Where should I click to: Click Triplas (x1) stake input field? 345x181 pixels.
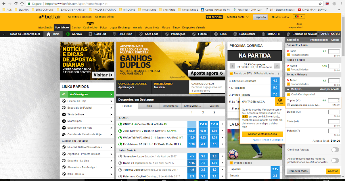334,101
